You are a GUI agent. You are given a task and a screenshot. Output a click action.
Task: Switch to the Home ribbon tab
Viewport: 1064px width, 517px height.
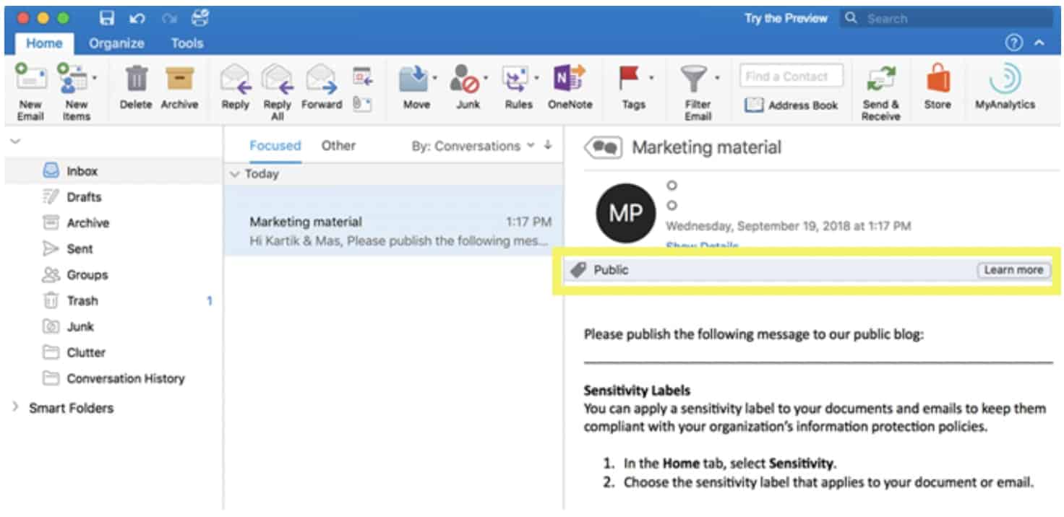[44, 43]
